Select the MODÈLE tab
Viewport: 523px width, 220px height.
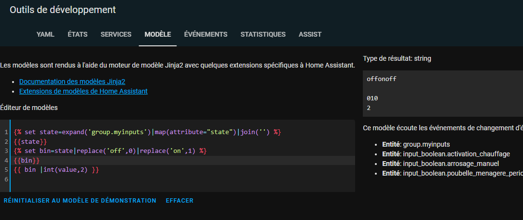pyautogui.click(x=158, y=34)
